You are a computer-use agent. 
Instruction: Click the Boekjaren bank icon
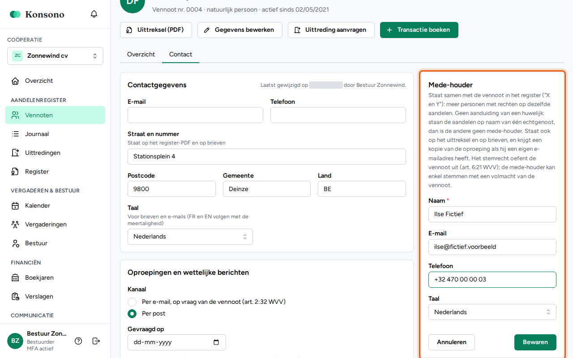(15, 278)
